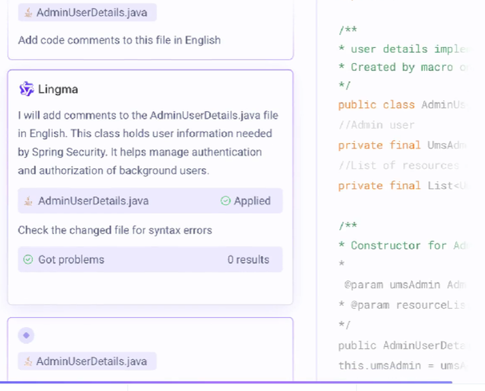Open the applied AdminUserDetails.java file row
This screenshot has height=391, width=485.
click(150, 201)
